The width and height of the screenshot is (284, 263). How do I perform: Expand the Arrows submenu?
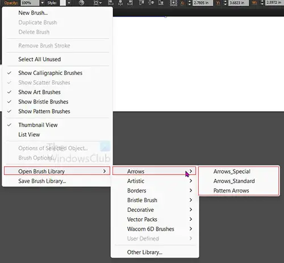click(x=154, y=171)
